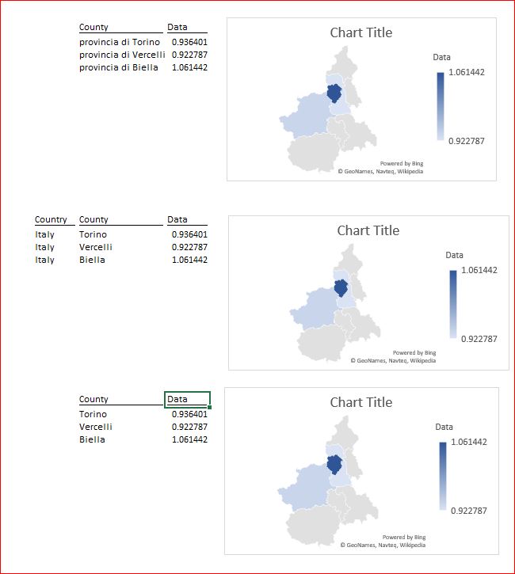Click the gradient legend bar in middle chart
The image size is (515, 574).
pyautogui.click(x=453, y=304)
